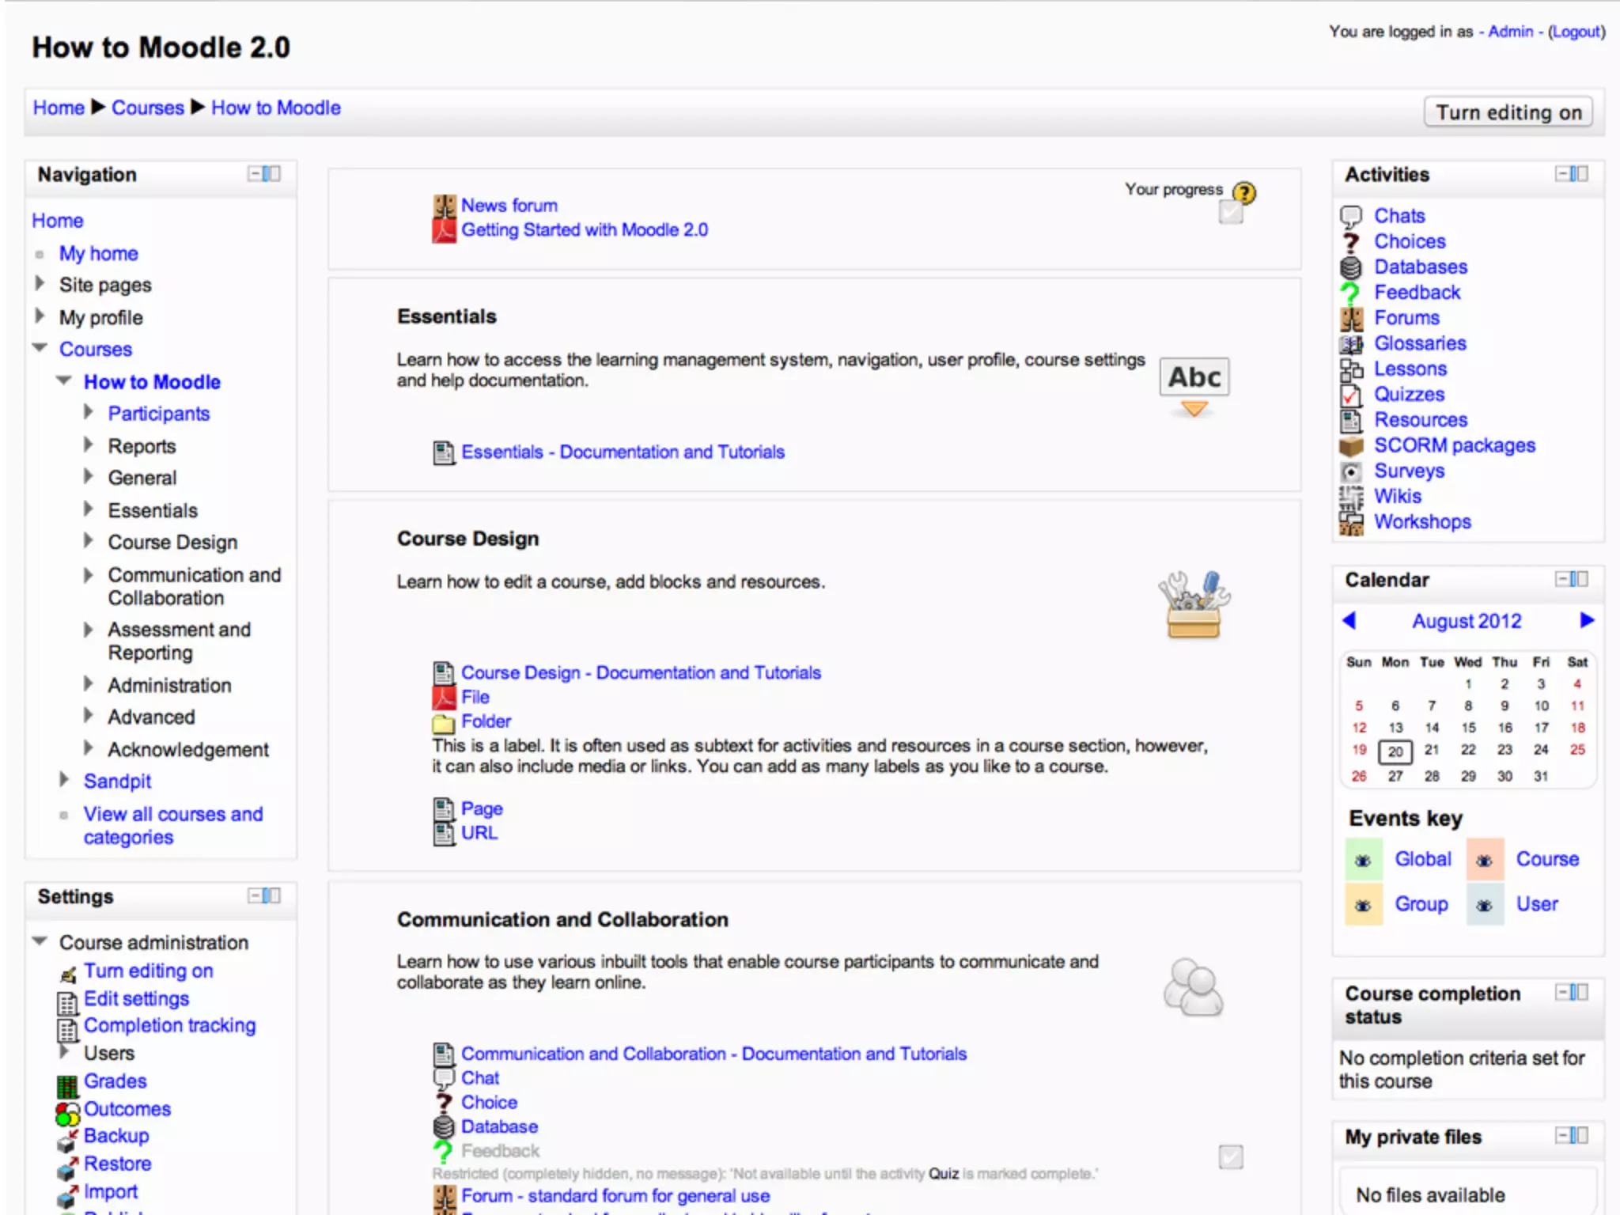
Task: Click the Your progress help icon
Action: (1243, 192)
